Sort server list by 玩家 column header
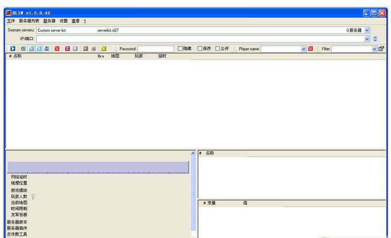Viewport: 391px width, 238px height. click(139, 56)
